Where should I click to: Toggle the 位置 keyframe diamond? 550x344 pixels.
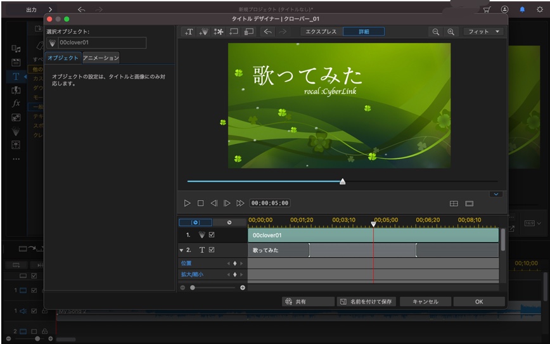click(234, 263)
